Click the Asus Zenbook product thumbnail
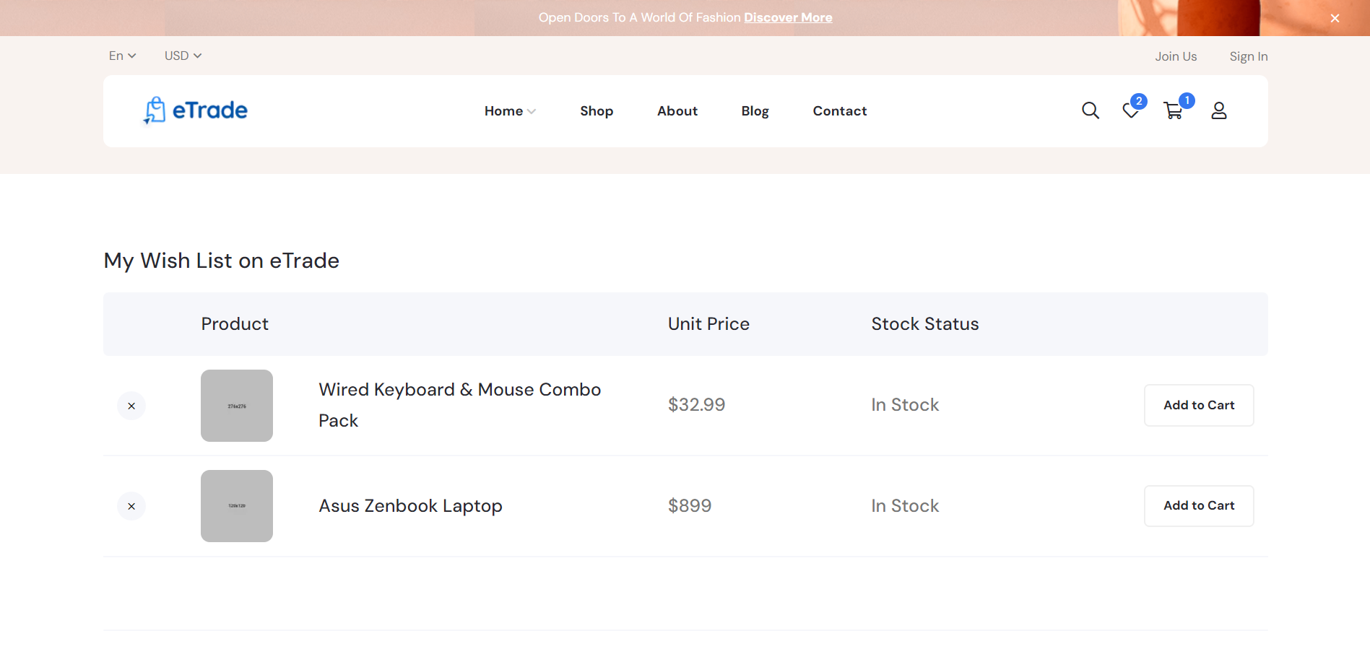The height and width of the screenshot is (662, 1370). pos(237,506)
